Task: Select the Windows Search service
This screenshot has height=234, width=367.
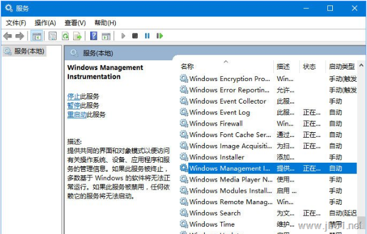Action: point(268,213)
